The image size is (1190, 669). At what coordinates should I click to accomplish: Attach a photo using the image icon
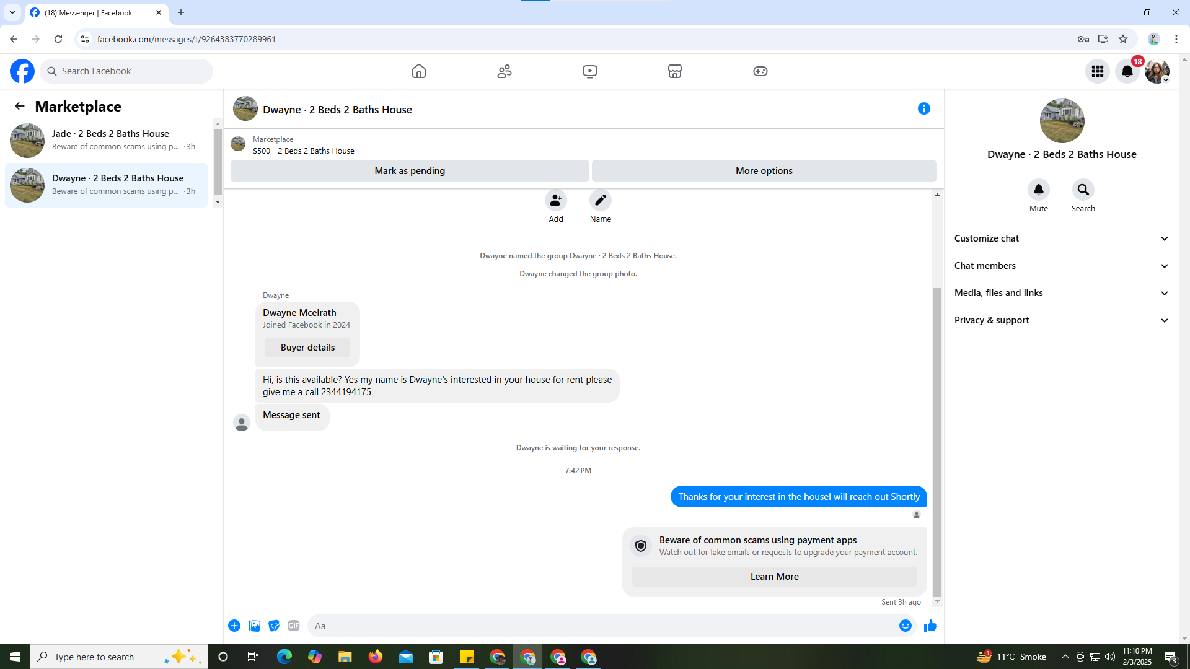254,626
